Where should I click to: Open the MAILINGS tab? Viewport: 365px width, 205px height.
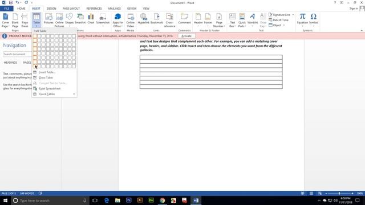(x=114, y=9)
